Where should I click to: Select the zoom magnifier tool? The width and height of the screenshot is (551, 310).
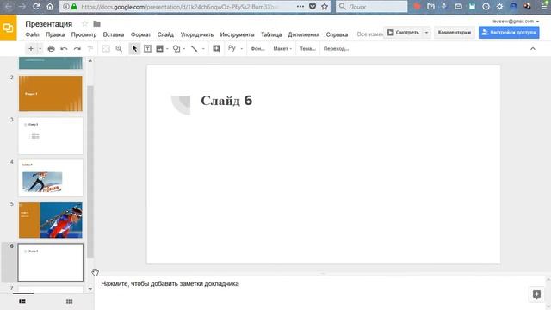119,49
